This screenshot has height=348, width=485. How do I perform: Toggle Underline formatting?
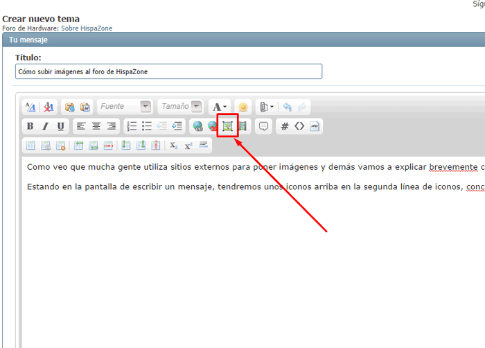point(60,126)
